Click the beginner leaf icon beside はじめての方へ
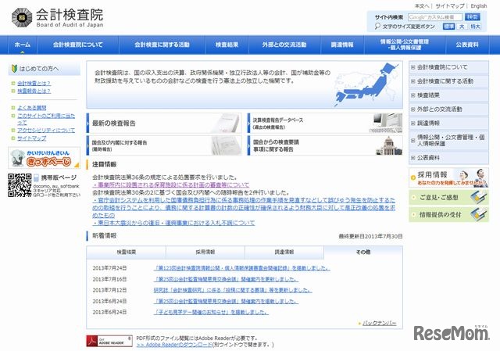The width and height of the screenshot is (500, 351). click(x=14, y=68)
